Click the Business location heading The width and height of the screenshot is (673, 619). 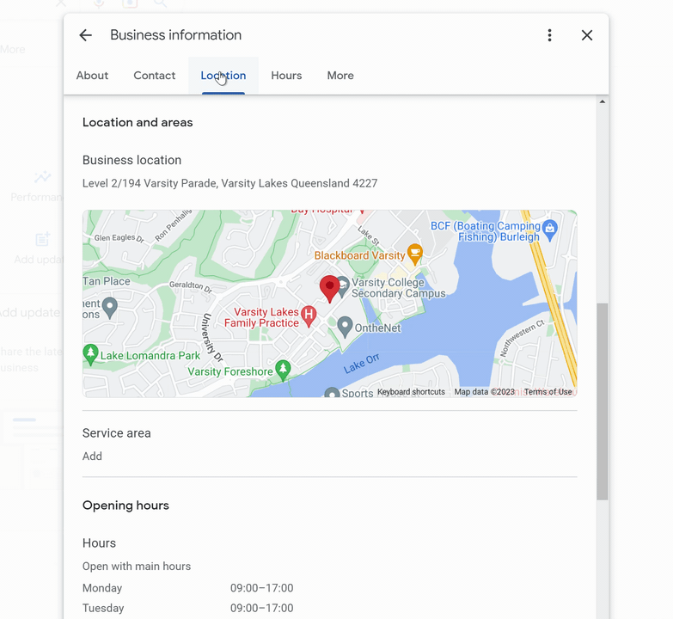(132, 160)
